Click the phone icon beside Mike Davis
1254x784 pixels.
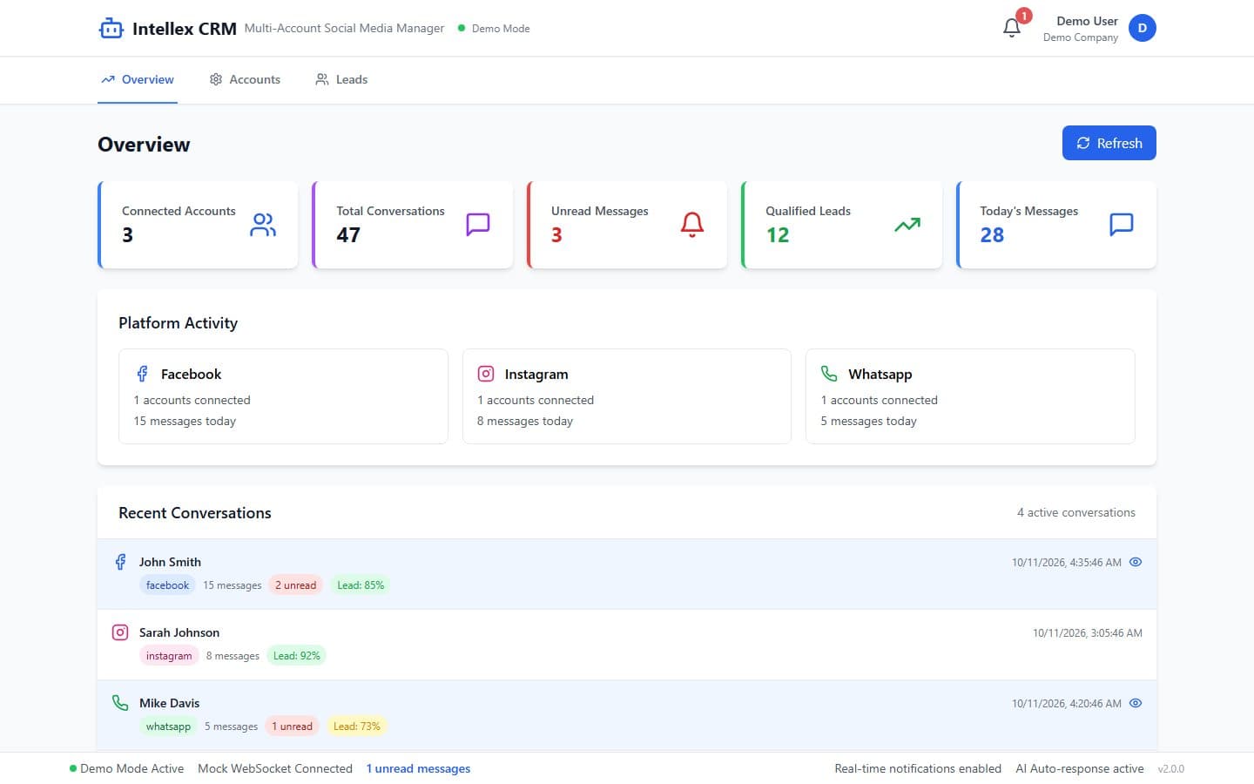[x=120, y=703]
